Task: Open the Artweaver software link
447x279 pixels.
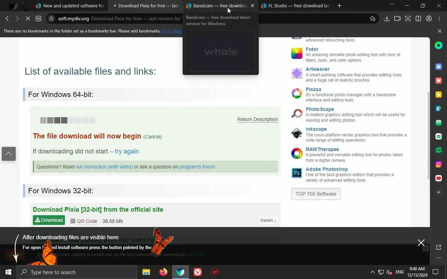Action: pos(317,69)
